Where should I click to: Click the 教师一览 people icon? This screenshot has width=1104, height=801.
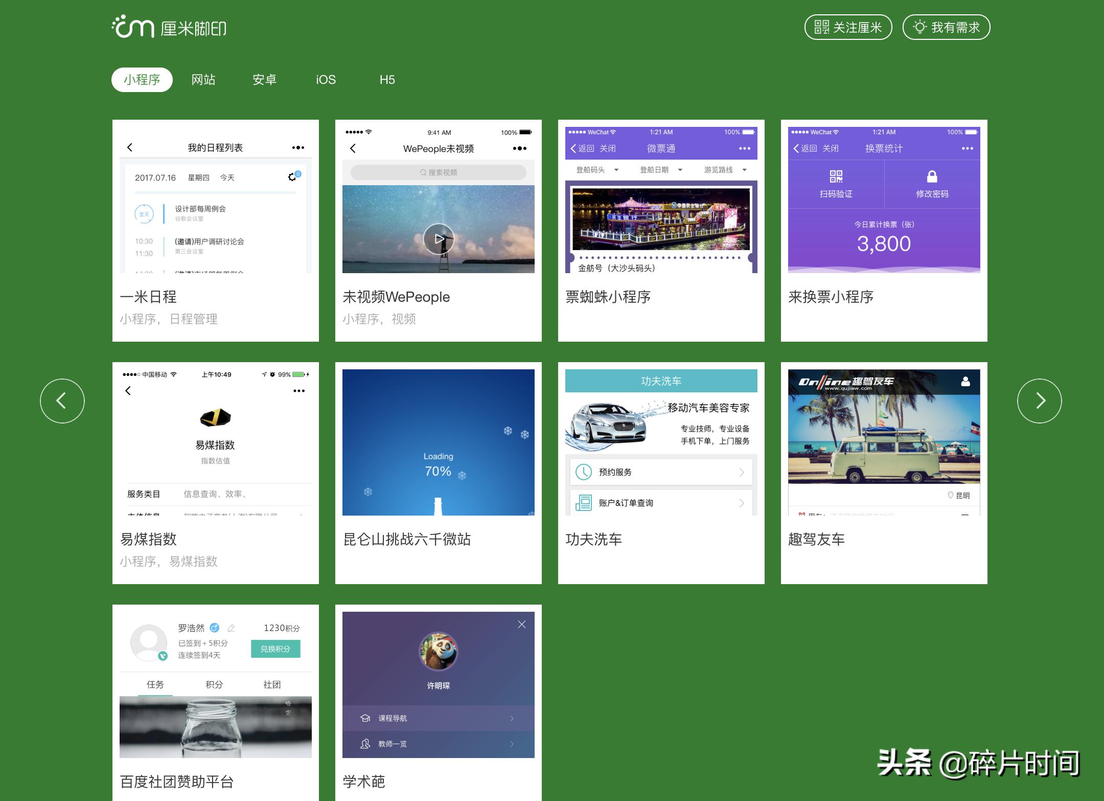364,744
